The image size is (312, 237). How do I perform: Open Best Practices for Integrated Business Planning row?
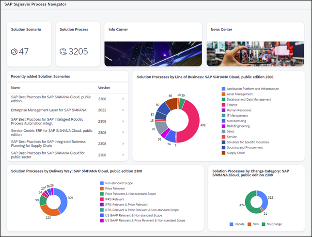67,143
